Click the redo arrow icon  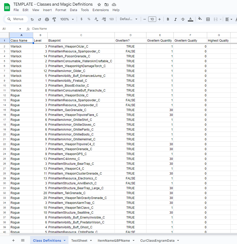coord(40,19)
